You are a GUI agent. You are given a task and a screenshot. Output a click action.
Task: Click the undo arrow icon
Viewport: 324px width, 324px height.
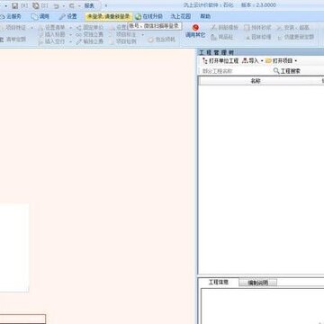click(56, 6)
